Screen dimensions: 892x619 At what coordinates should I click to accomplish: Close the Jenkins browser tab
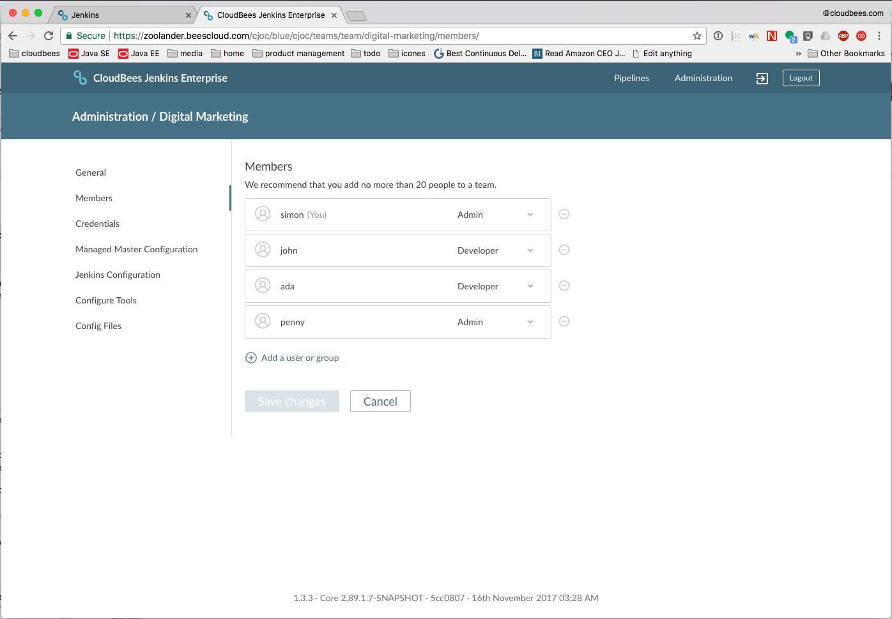[188, 15]
